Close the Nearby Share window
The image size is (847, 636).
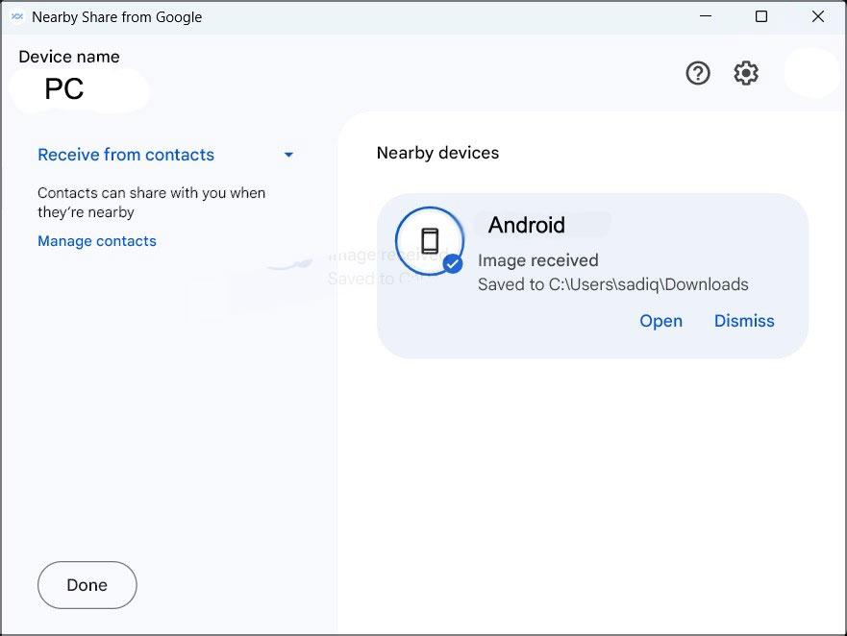[x=818, y=16]
